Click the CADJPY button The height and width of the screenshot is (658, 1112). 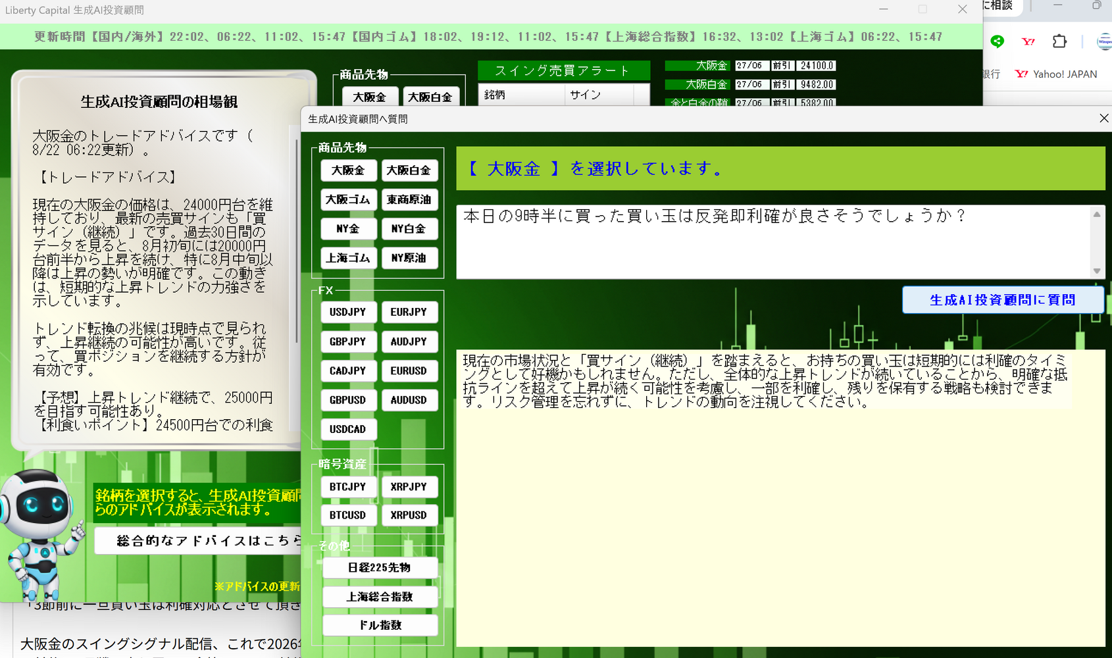(348, 370)
